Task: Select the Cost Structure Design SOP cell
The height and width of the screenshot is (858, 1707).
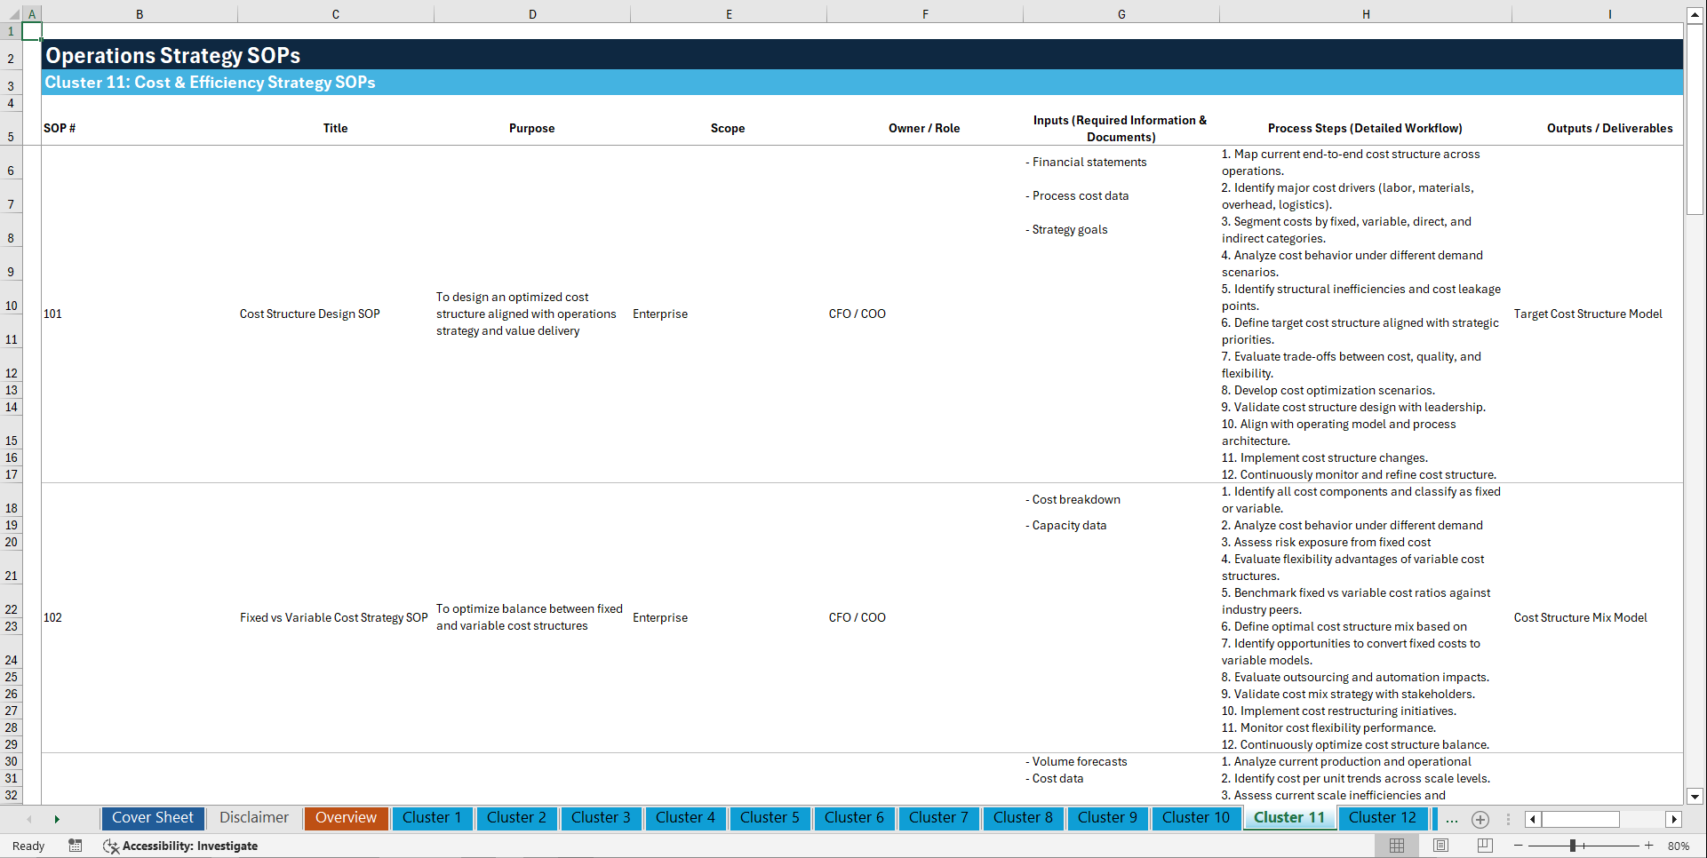Action: tap(336, 314)
